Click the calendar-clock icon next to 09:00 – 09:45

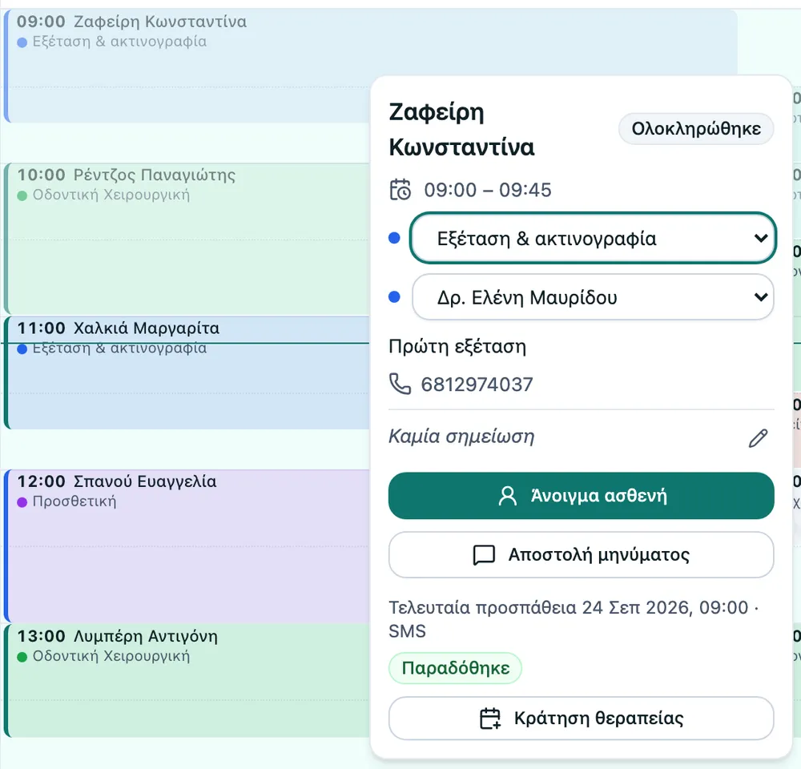pyautogui.click(x=400, y=190)
